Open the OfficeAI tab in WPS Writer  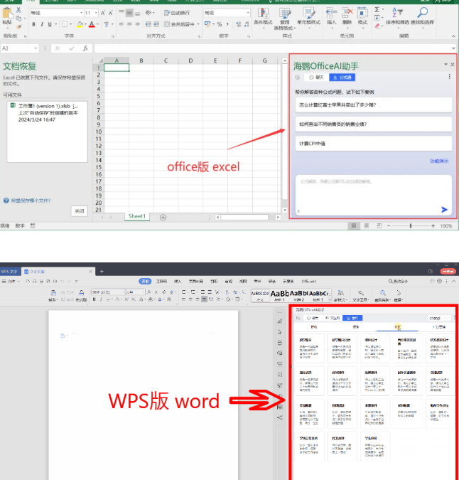(x=308, y=281)
